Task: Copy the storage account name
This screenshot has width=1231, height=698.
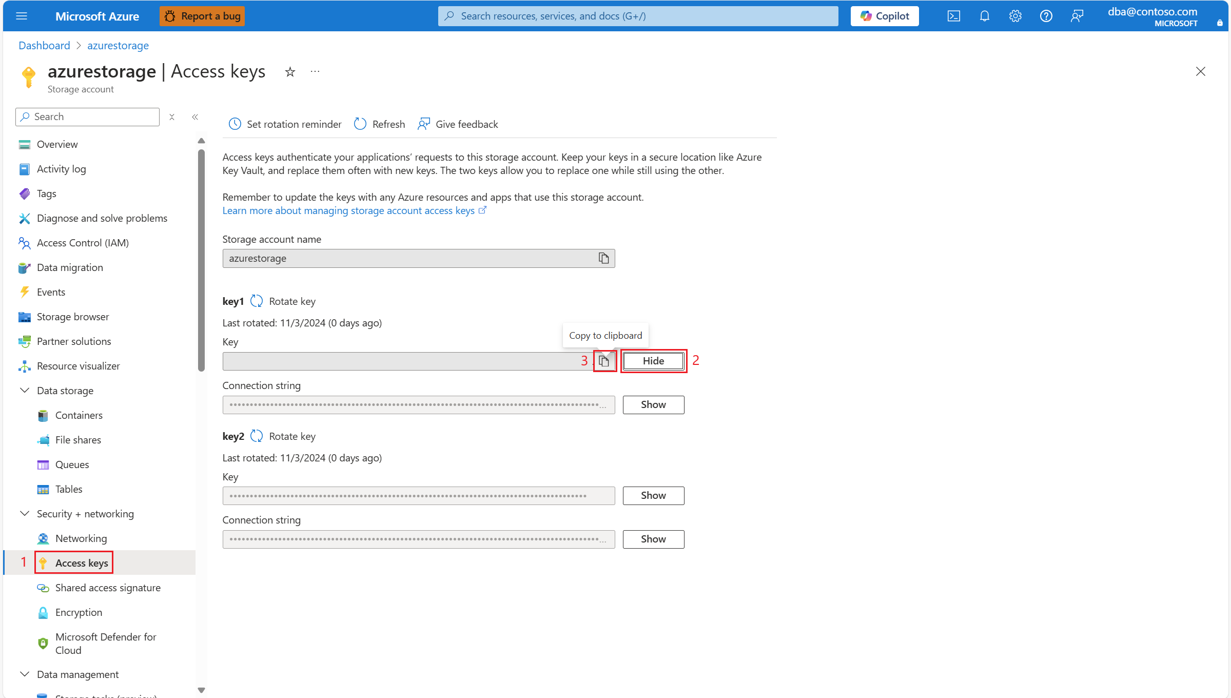Action: pos(603,258)
